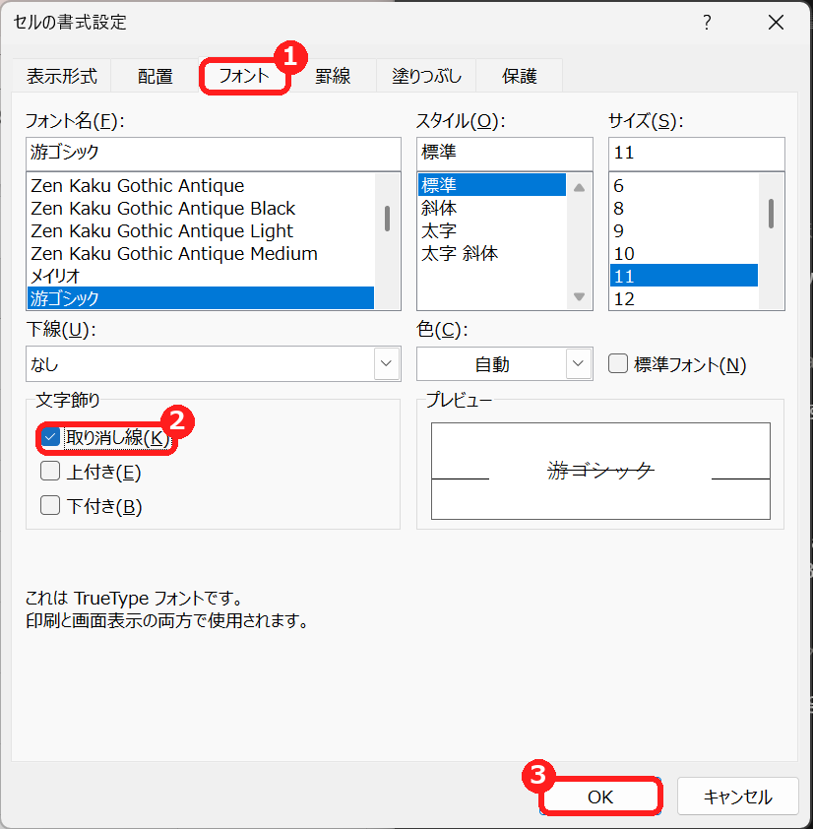Click style list scroll down arrow
The image size is (813, 829).
(579, 296)
